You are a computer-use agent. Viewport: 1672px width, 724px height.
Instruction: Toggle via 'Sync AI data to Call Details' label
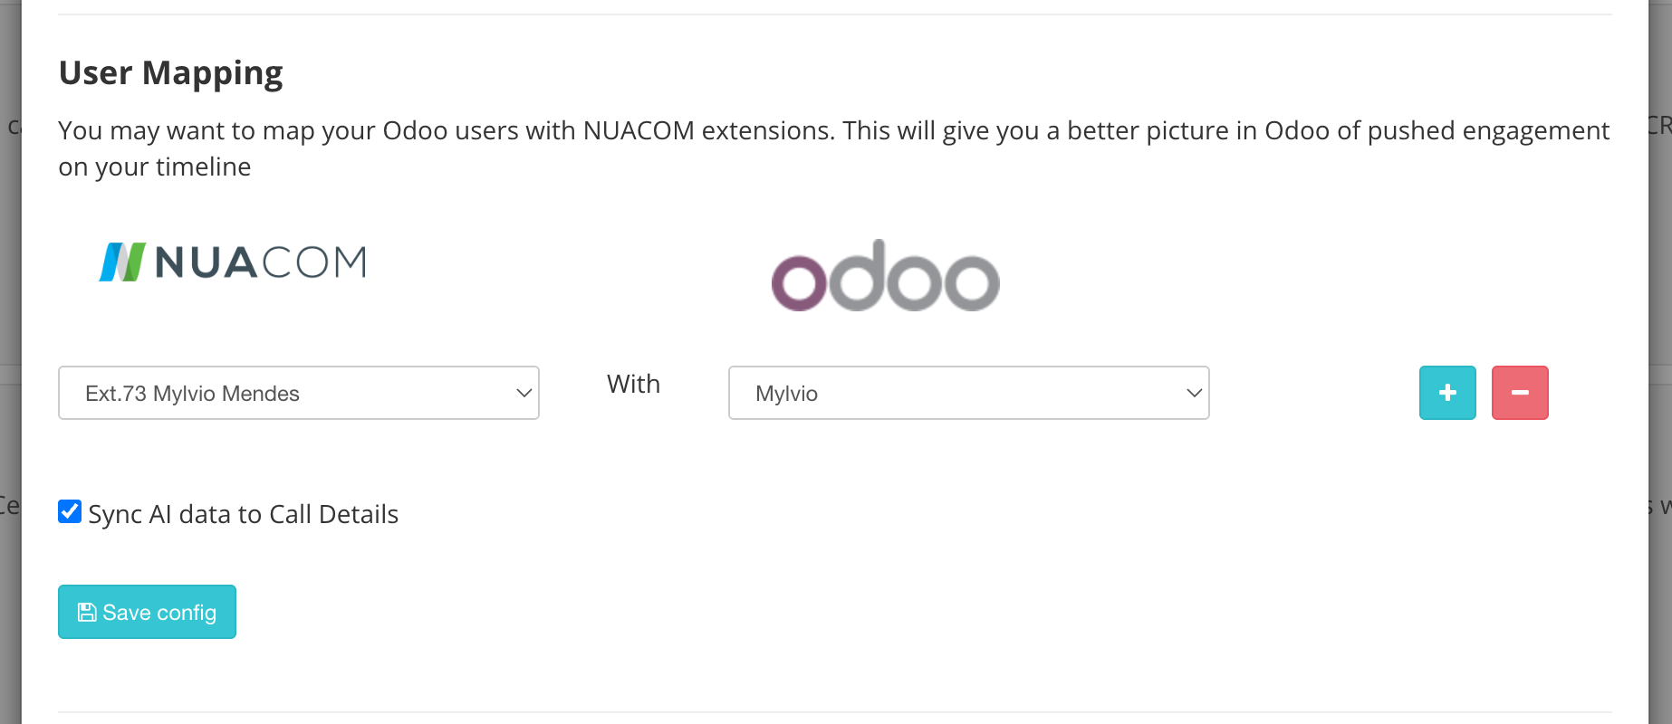coord(243,514)
